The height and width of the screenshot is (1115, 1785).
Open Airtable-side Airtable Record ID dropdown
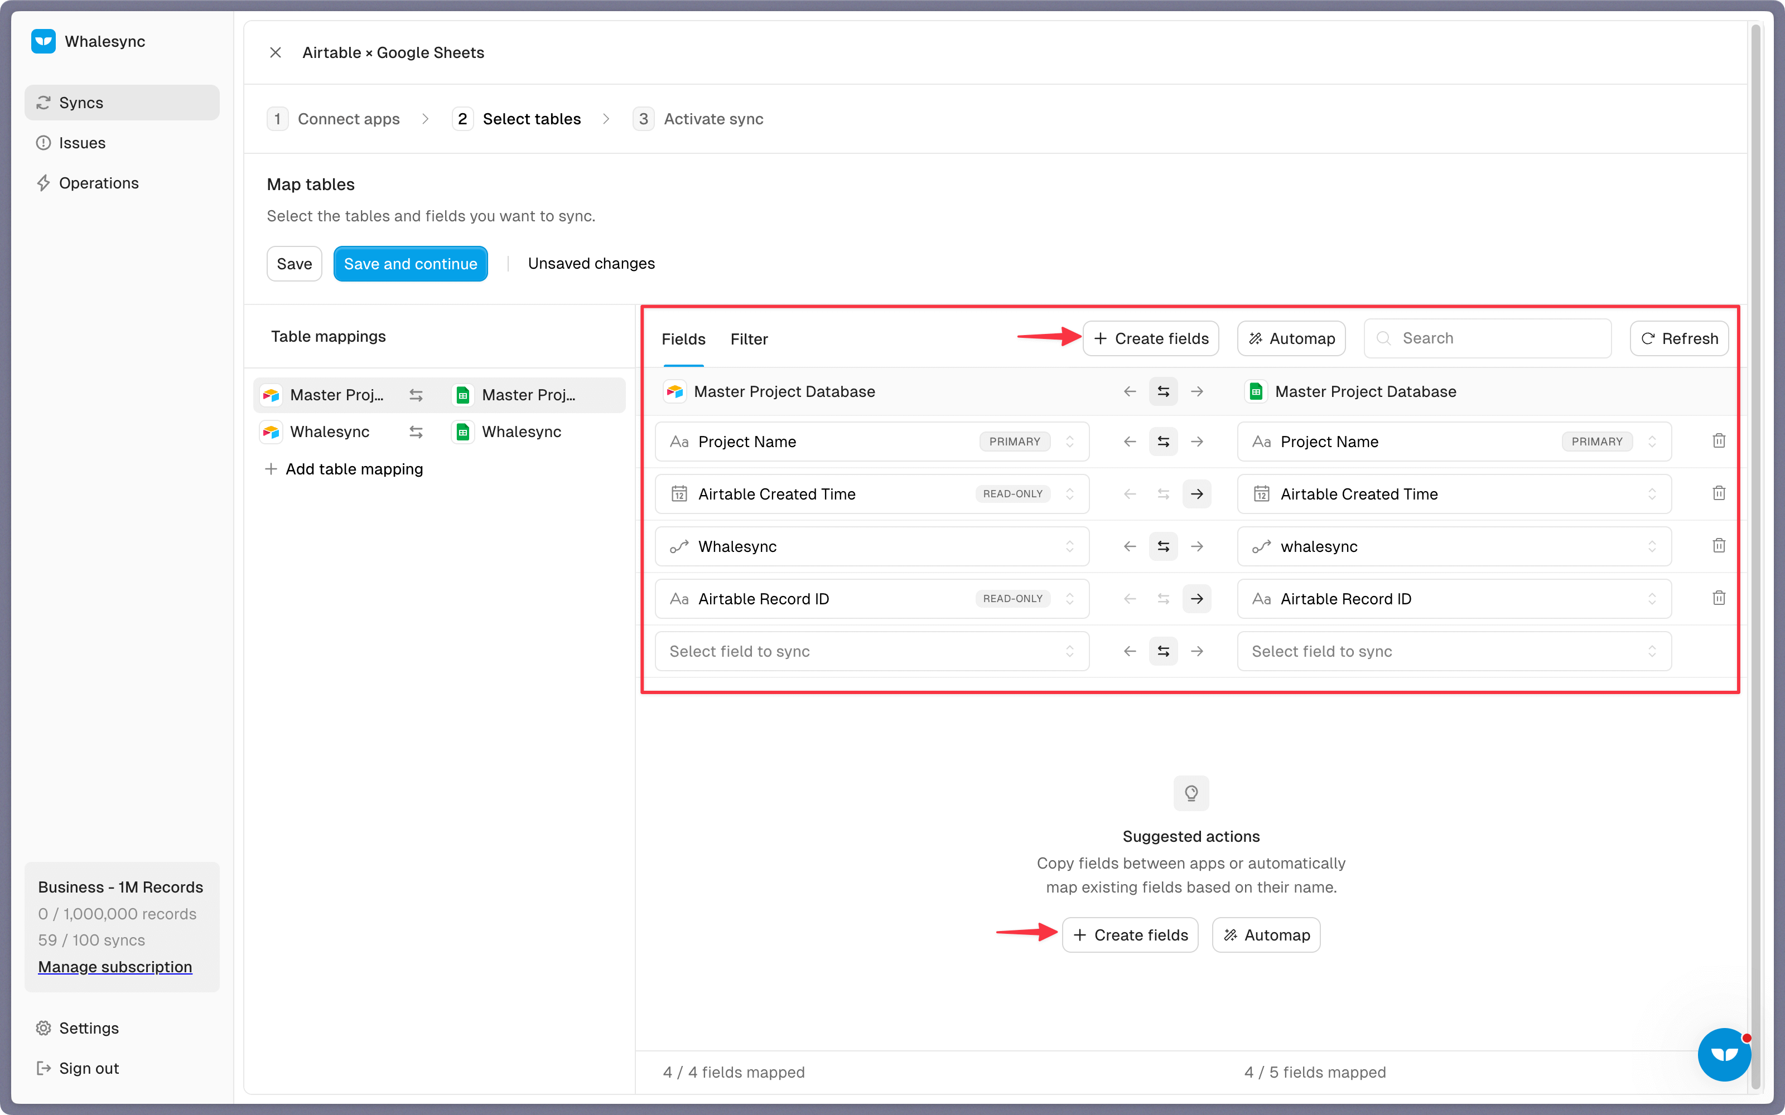click(x=872, y=599)
